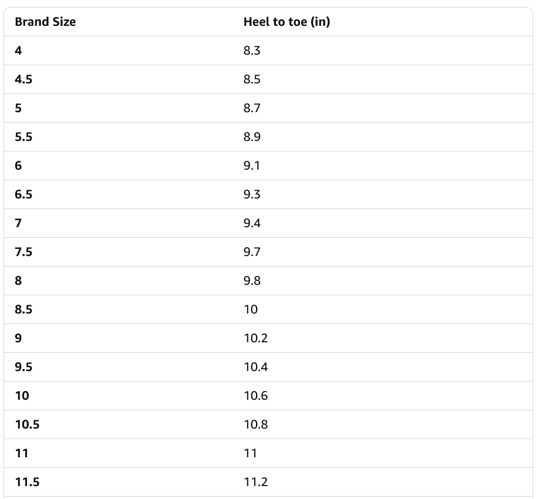Select brand size 10.5 cell
539x499 pixels.
tap(27, 424)
